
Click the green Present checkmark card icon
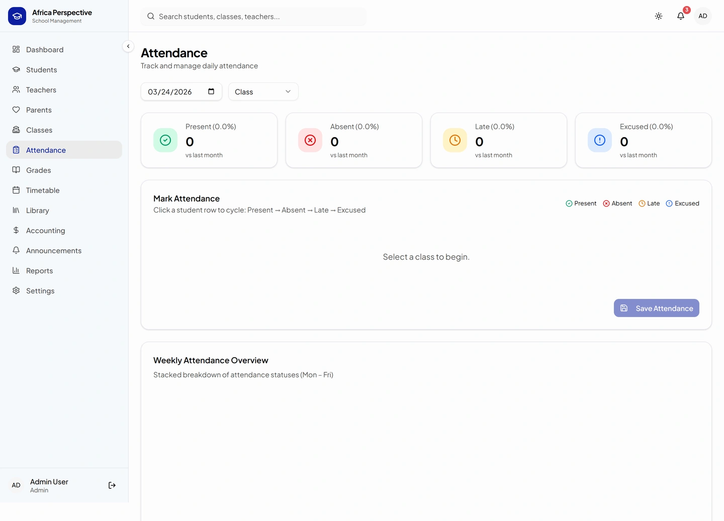coord(165,140)
